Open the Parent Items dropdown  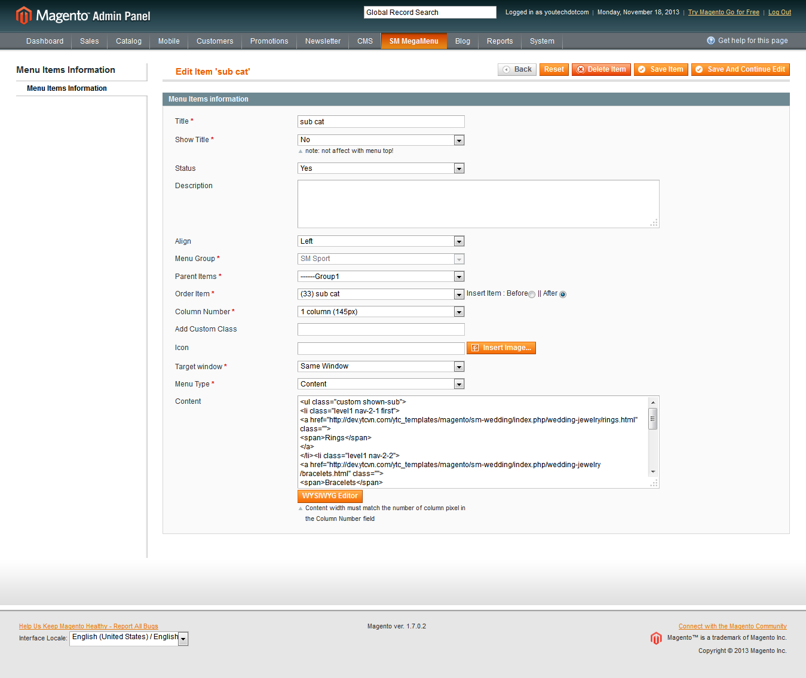381,277
